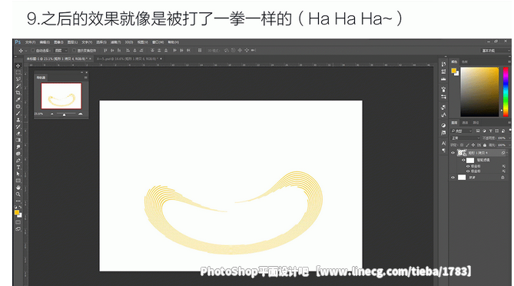
Task: Select the Brush tool
Action: tap(18, 113)
